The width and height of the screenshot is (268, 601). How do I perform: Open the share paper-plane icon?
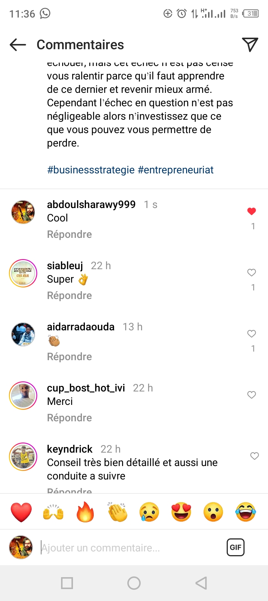(250, 45)
